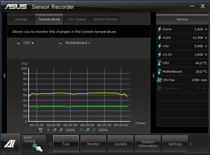210x155 pixels.
Task: Click the MotherBoard value 28,0 °C
Action: tap(201, 72)
